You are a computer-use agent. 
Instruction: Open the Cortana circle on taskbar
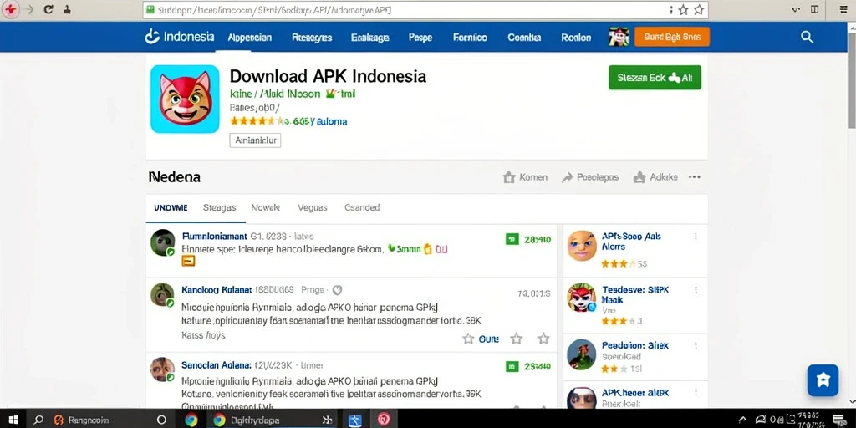pyautogui.click(x=161, y=420)
